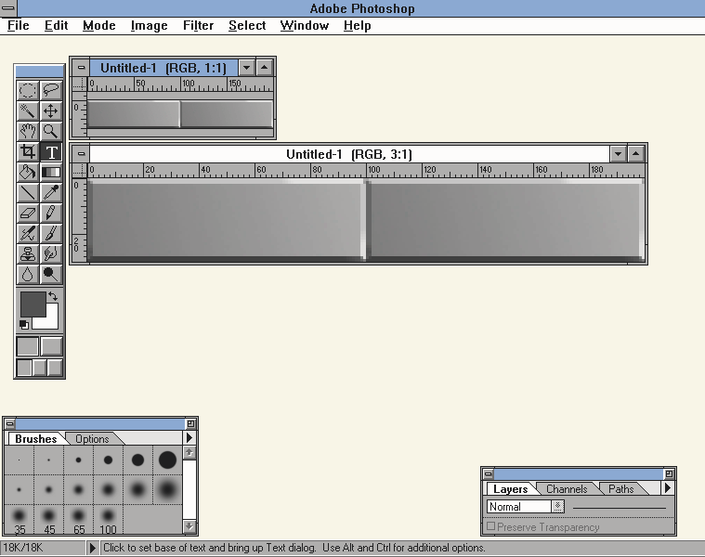The width and height of the screenshot is (705, 557).
Task: Switch to the Channels tab
Action: pyautogui.click(x=567, y=488)
